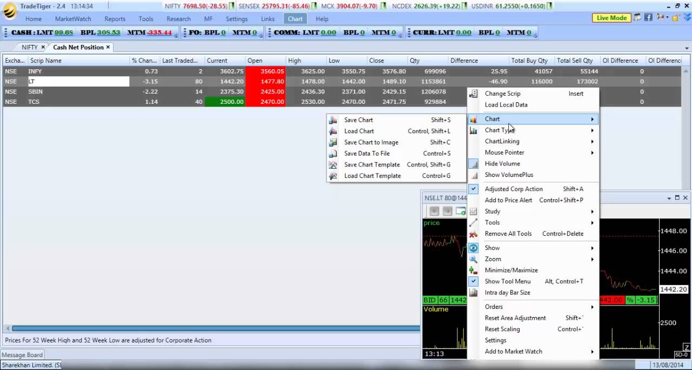The width and height of the screenshot is (692, 370).
Task: Select Change Scrip in context menu
Action: 533,94
